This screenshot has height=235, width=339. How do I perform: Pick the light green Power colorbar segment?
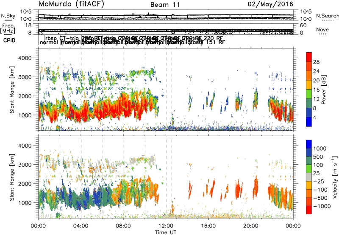[309, 94]
